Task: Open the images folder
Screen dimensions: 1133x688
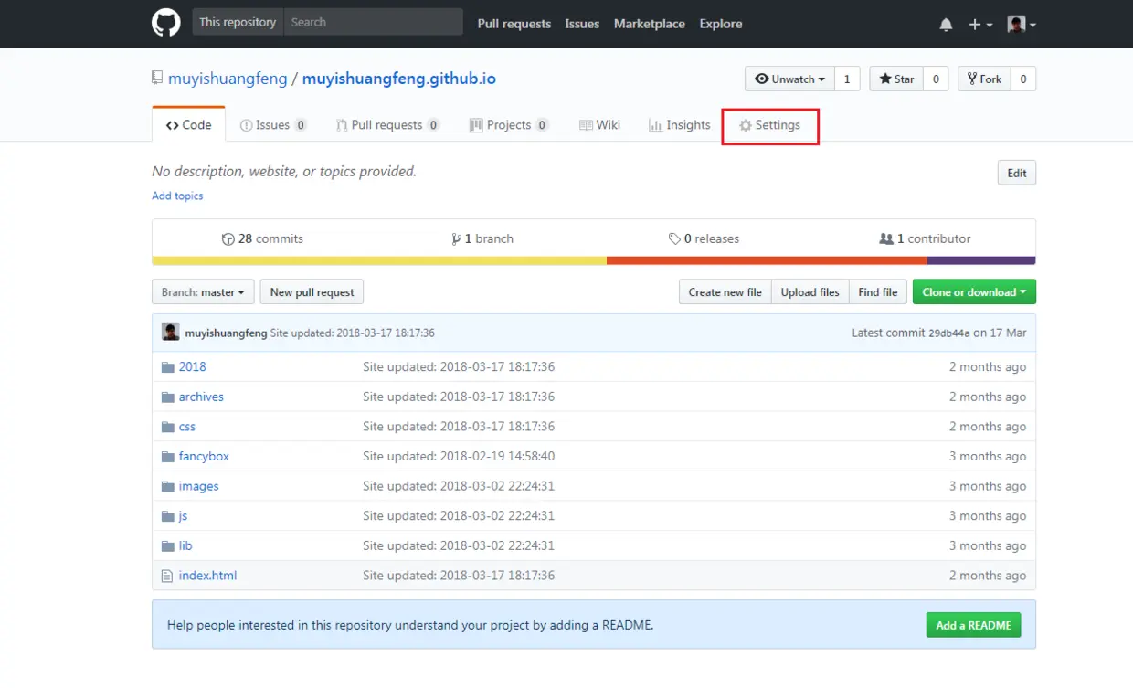Action: click(x=198, y=486)
